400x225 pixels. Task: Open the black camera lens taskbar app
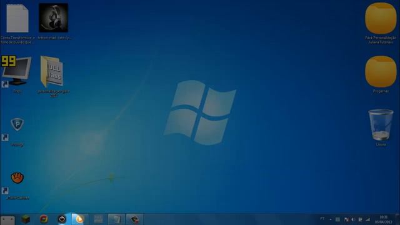[62, 219]
